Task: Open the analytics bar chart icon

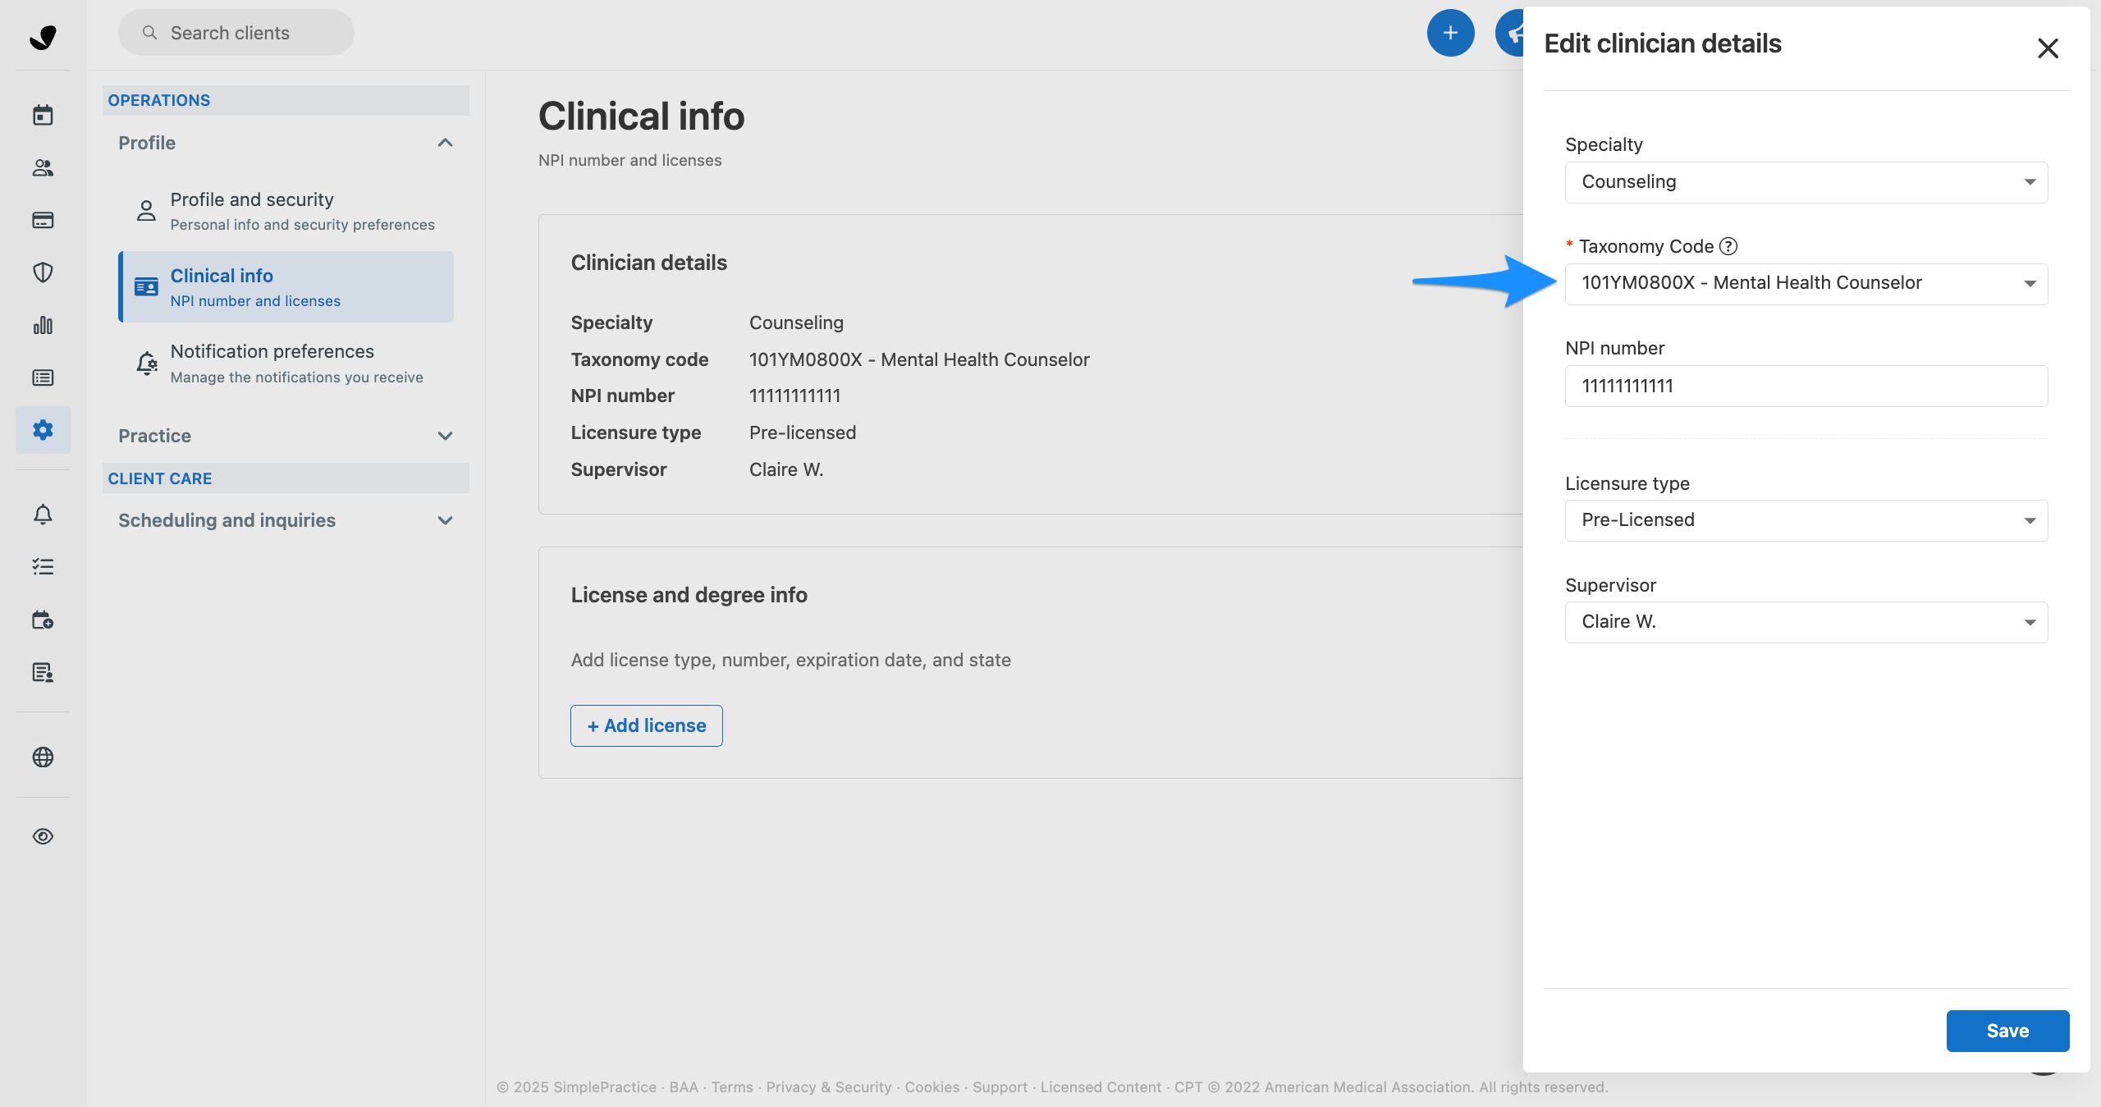Action: click(x=43, y=325)
